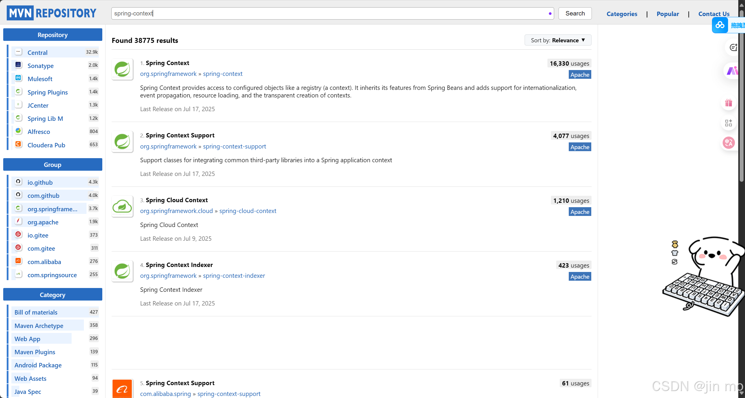Click the Spring Plugins repository icon
Screen dimensions: 745x398
tap(18, 91)
